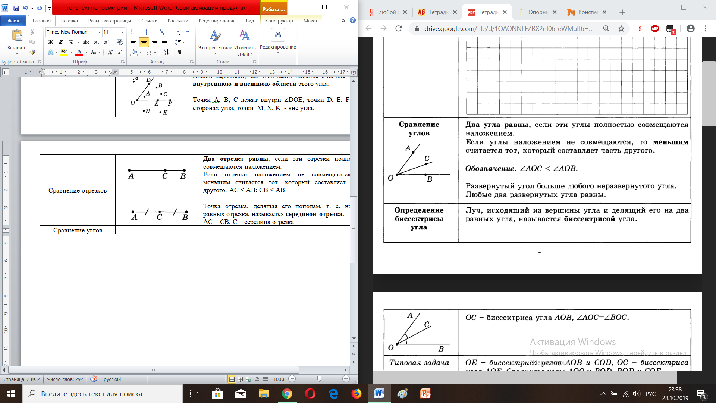This screenshot has height=403, width=716.
Task: Toggle subscript formatting
Action: [x=97, y=42]
